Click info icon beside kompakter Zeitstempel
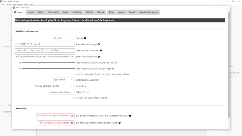 (99, 44)
